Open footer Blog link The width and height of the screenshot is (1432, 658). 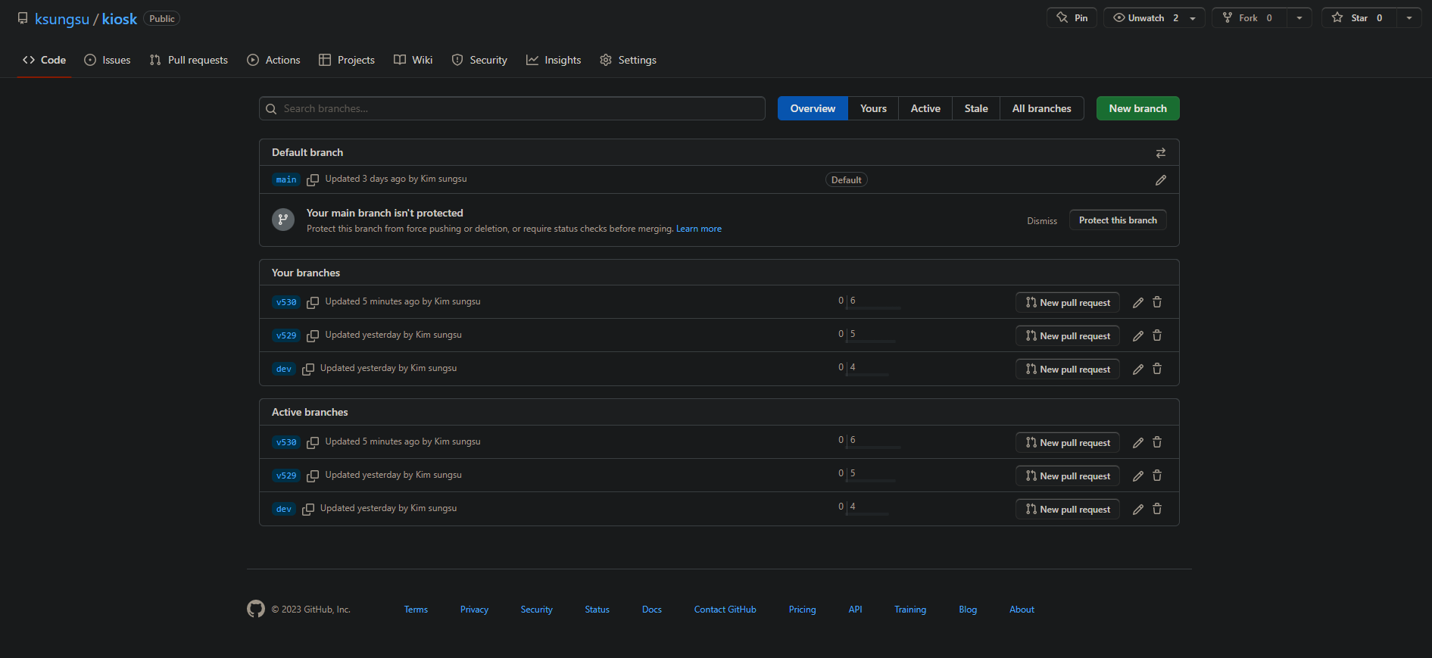pyautogui.click(x=968, y=610)
